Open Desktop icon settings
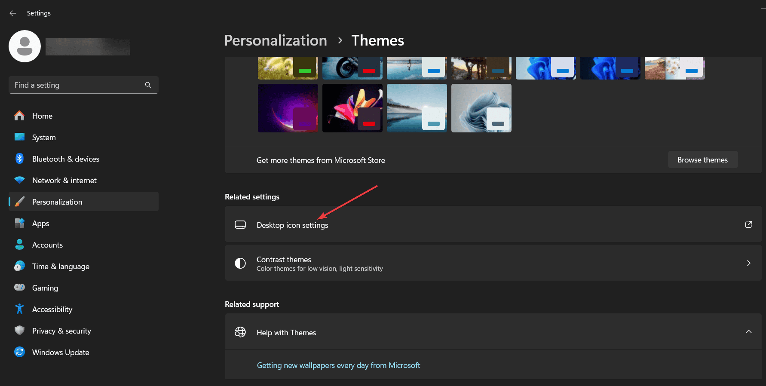 (493, 224)
